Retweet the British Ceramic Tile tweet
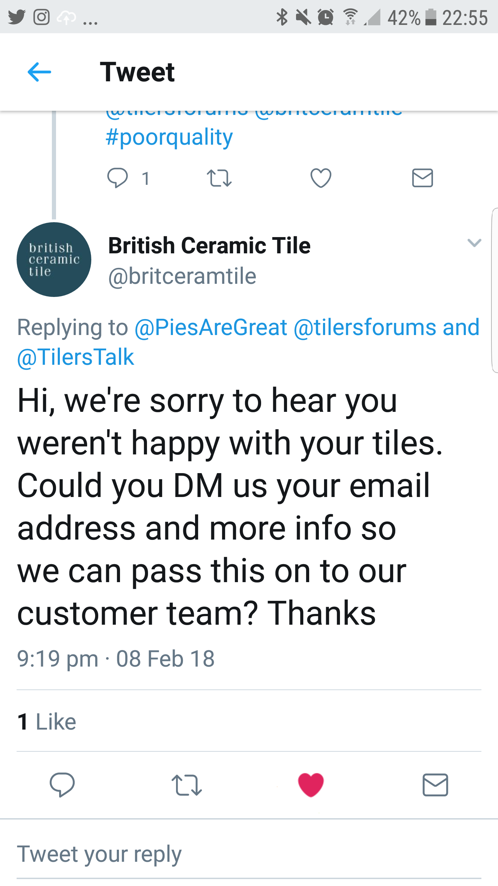The image size is (498, 886). 186,785
